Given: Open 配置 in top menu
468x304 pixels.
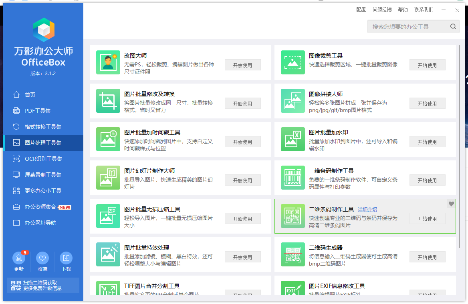Looking at the screenshot, I should coord(361,10).
